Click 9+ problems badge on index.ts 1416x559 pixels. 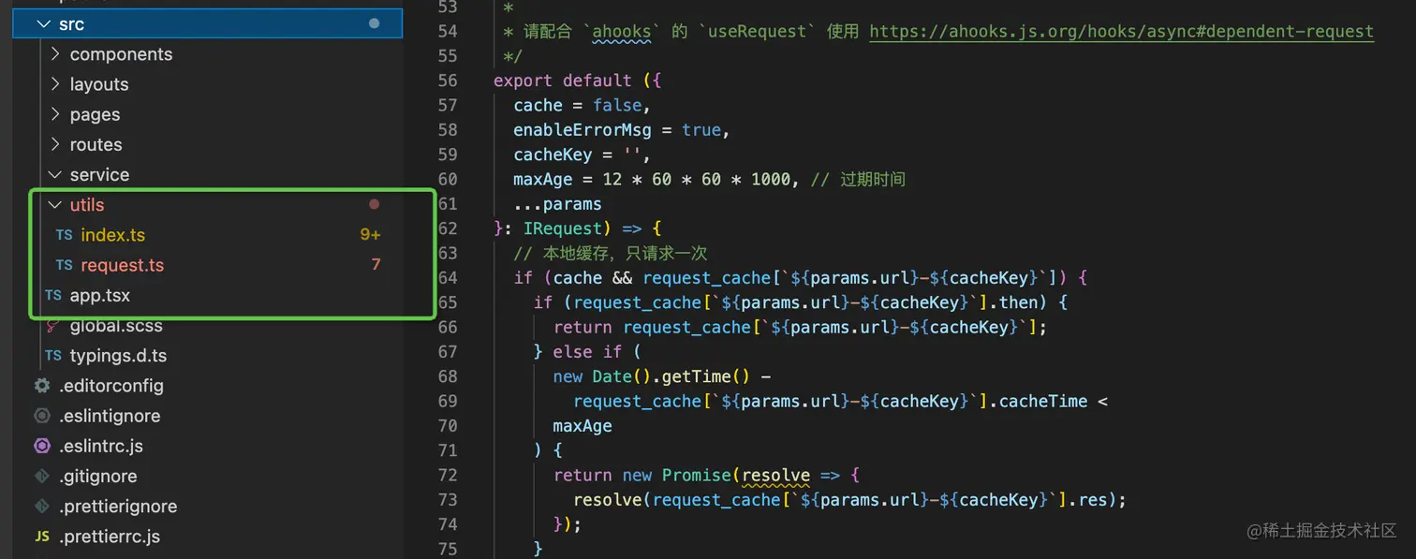pyautogui.click(x=370, y=235)
